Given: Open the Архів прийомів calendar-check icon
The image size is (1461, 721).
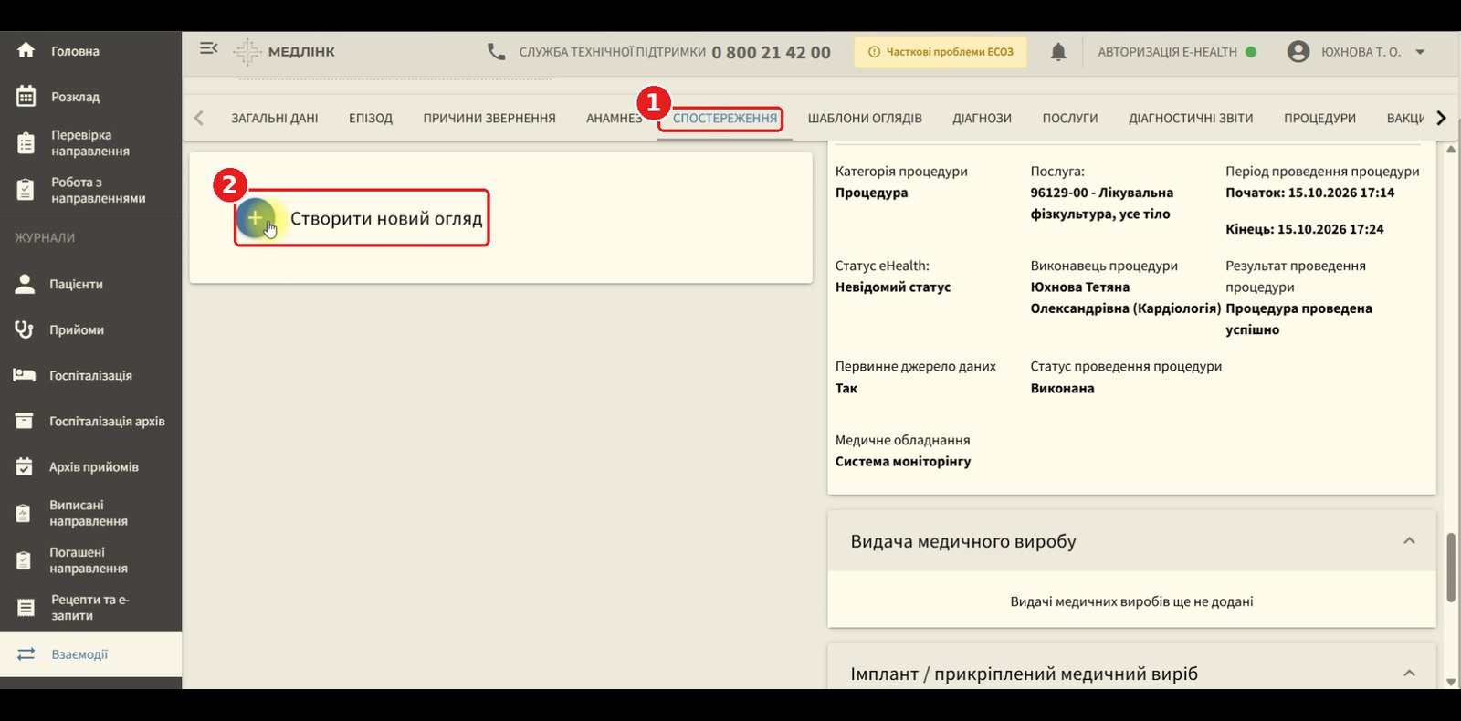Looking at the screenshot, I should click(x=25, y=466).
